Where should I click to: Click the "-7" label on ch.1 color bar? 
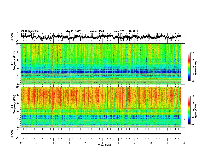(x=193, y=81)
